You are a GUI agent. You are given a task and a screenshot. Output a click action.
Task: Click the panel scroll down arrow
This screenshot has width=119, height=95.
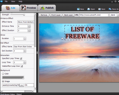tap(35, 89)
